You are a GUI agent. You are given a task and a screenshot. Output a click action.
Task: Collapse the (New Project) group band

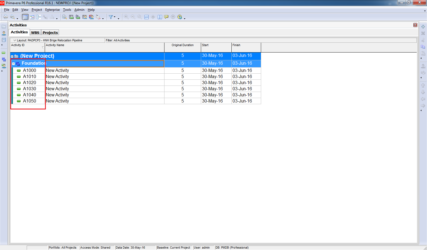(x=12, y=56)
